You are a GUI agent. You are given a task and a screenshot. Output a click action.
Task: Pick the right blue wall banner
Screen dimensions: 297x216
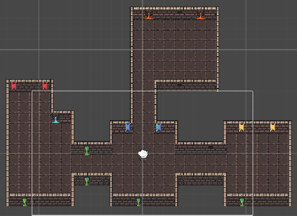pos(159,128)
